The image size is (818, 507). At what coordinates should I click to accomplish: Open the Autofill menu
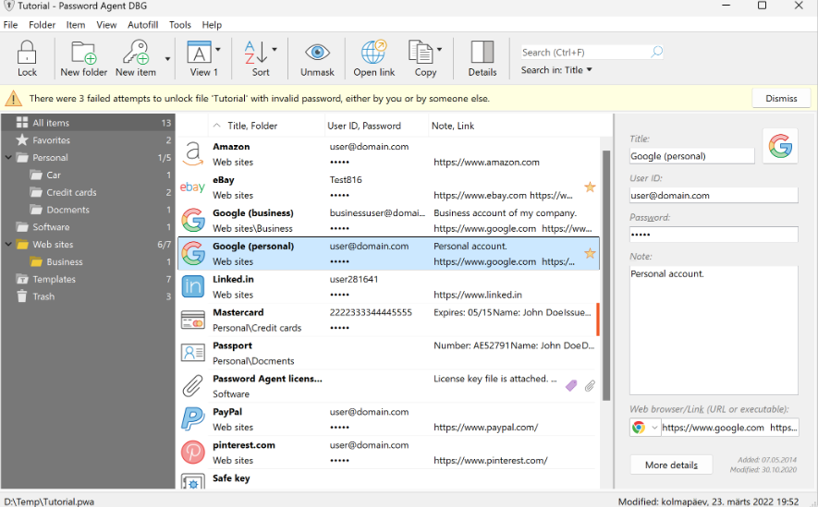(141, 25)
